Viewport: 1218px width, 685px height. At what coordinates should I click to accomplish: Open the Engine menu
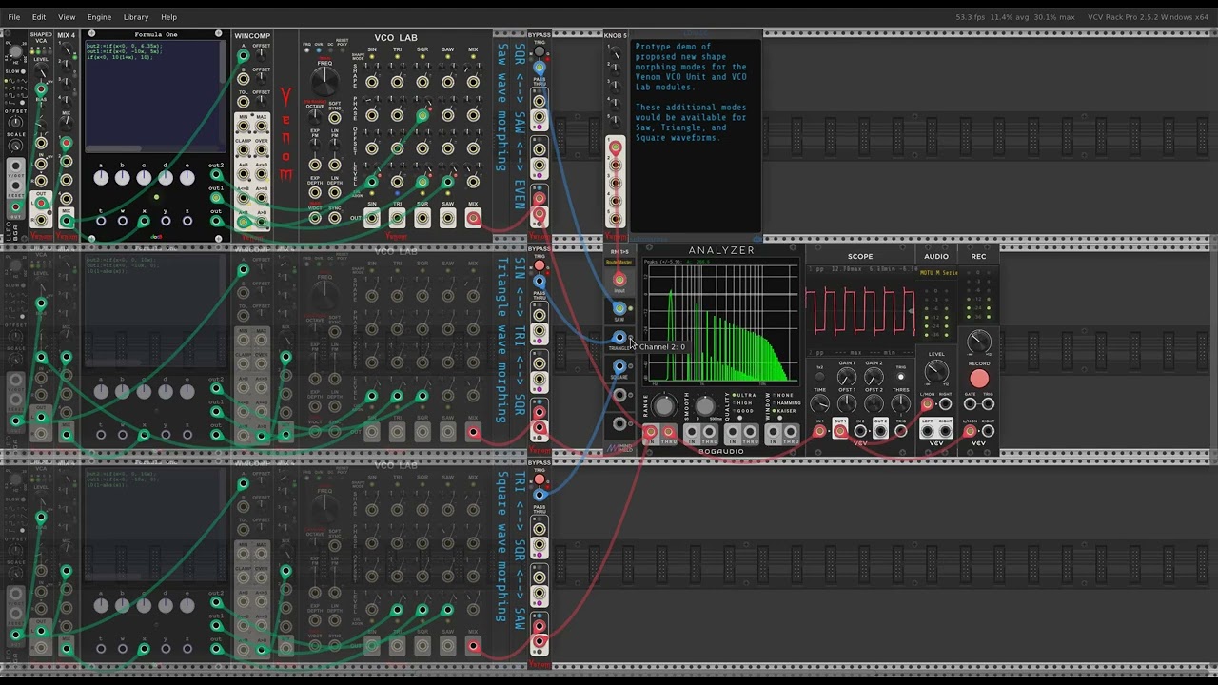(x=99, y=17)
